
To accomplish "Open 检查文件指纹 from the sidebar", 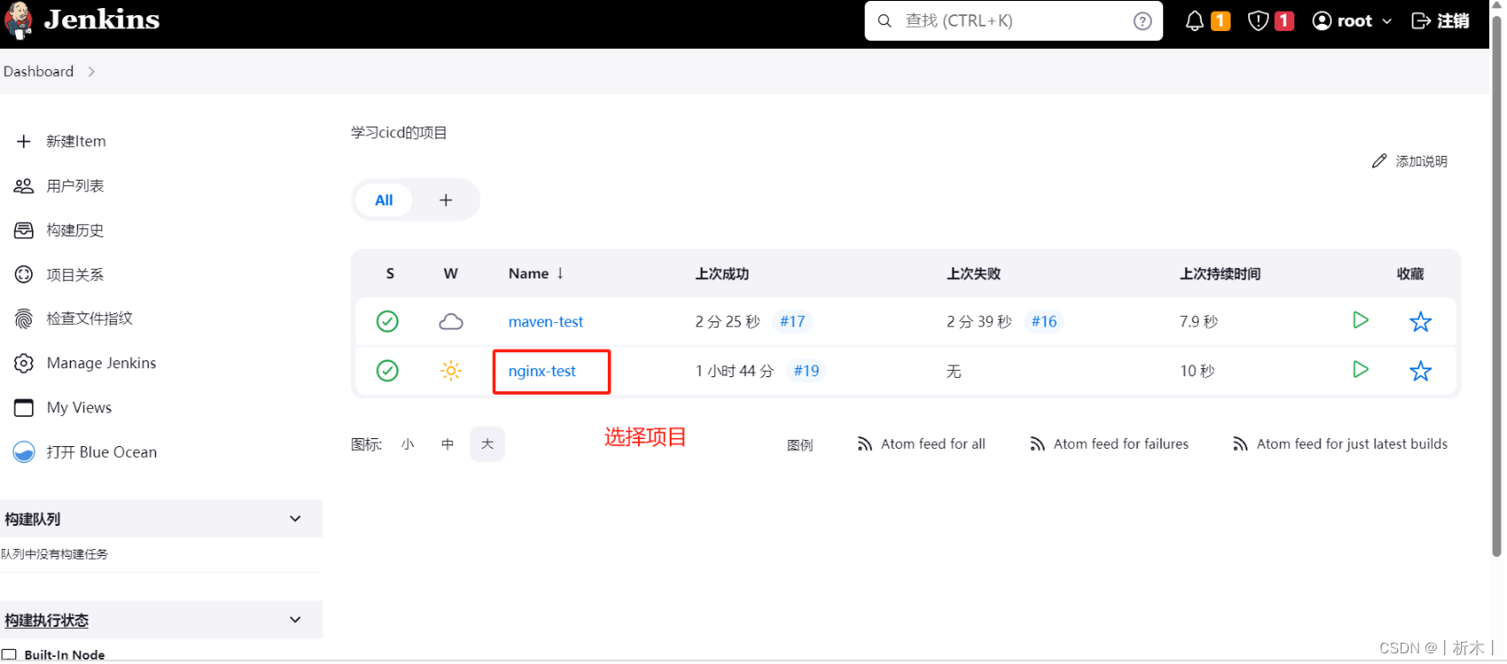I will coord(89,319).
